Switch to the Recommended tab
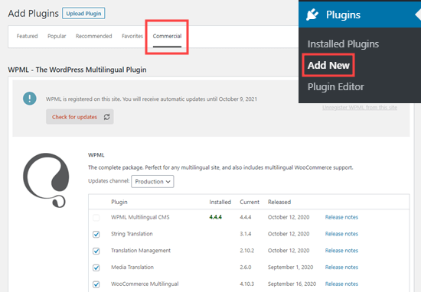Image resolution: width=421 pixels, height=292 pixels. (x=93, y=36)
